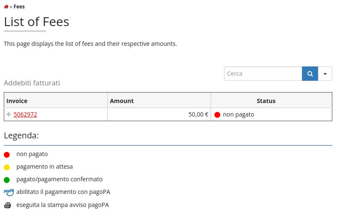Click the home icon in the breadcrumb
342x220 pixels.
pos(6,7)
